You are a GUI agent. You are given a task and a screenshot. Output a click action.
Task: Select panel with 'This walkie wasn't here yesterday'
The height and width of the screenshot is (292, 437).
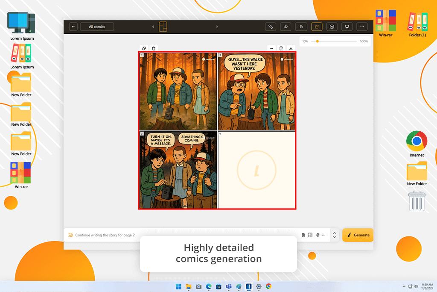coord(256,91)
